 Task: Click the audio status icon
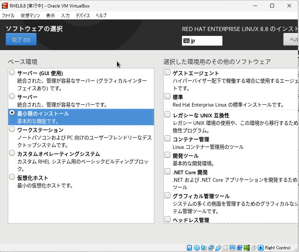pyautogui.click(x=204, y=248)
